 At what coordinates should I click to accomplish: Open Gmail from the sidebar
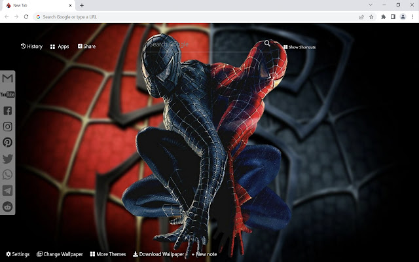[x=7, y=79]
